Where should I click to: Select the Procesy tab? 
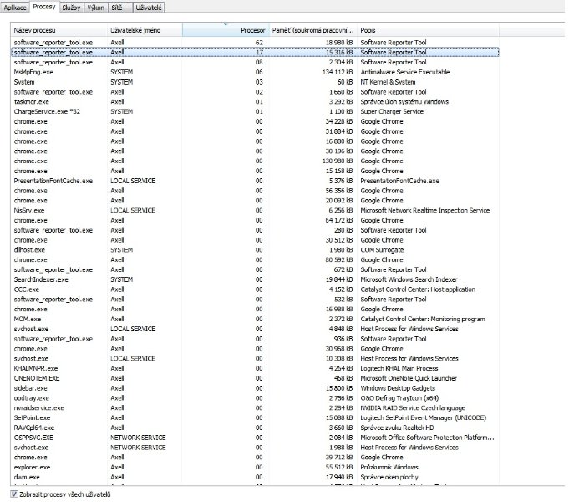coord(44,7)
